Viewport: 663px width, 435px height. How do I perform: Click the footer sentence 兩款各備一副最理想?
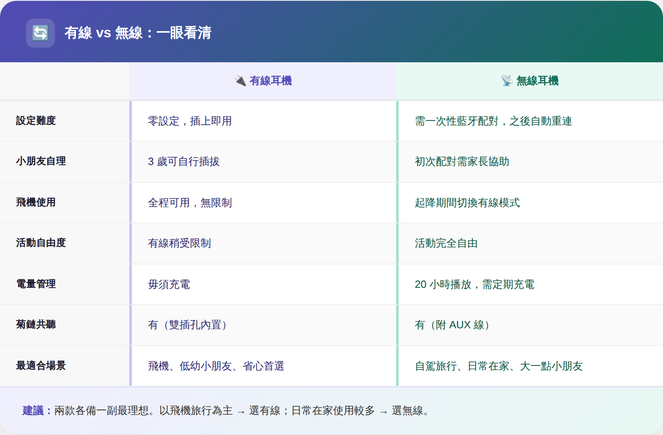[101, 411]
